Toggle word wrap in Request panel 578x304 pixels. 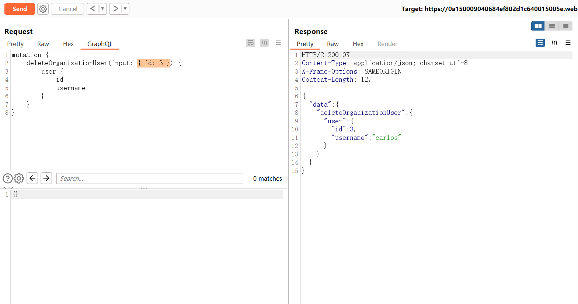[x=250, y=43]
